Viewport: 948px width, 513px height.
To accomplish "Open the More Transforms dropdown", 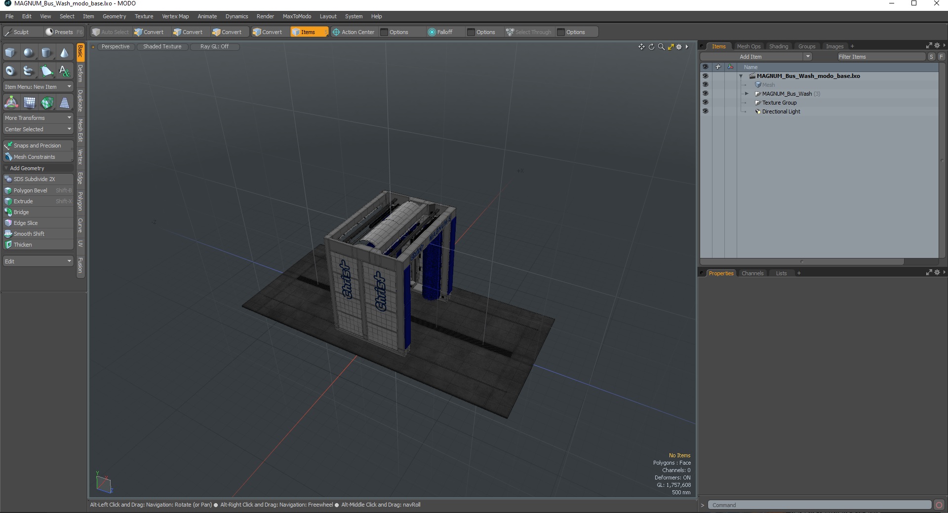I will point(38,118).
